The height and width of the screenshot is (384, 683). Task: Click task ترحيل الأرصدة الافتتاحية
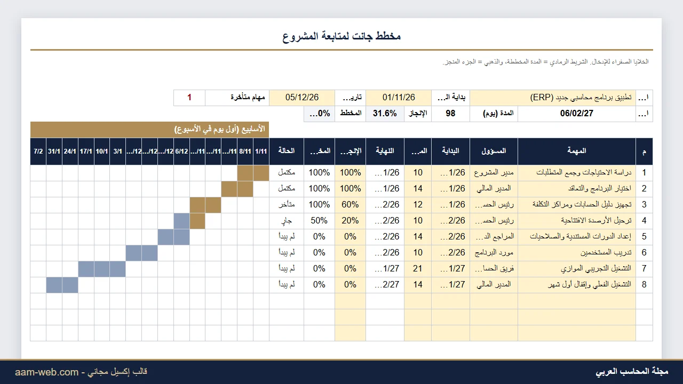point(577,221)
